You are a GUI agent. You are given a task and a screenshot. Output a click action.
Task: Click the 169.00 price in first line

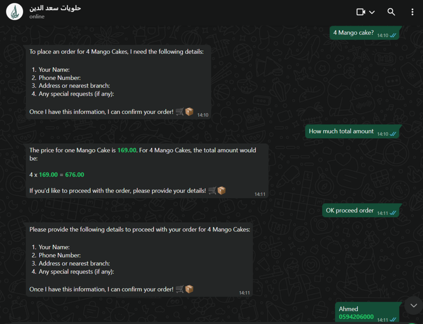click(127, 150)
